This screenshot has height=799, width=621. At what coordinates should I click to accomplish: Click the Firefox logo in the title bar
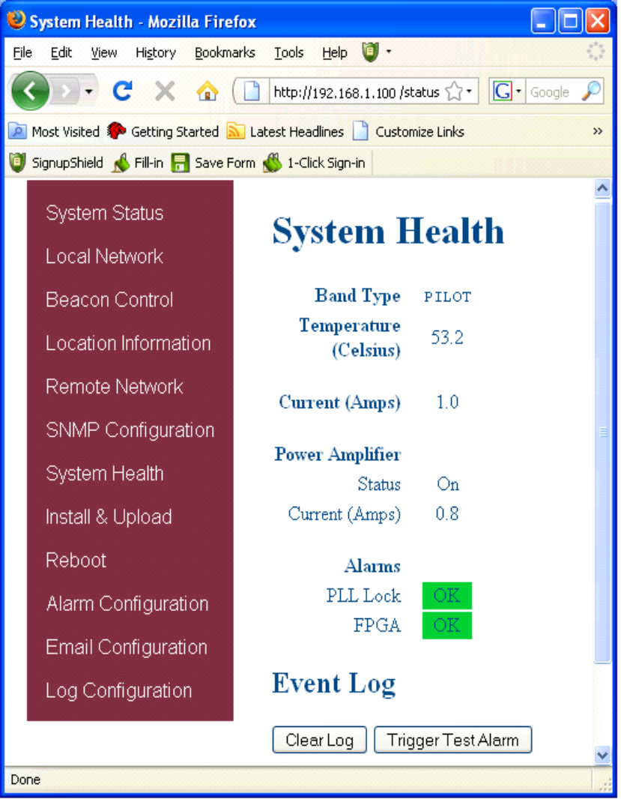16,20
